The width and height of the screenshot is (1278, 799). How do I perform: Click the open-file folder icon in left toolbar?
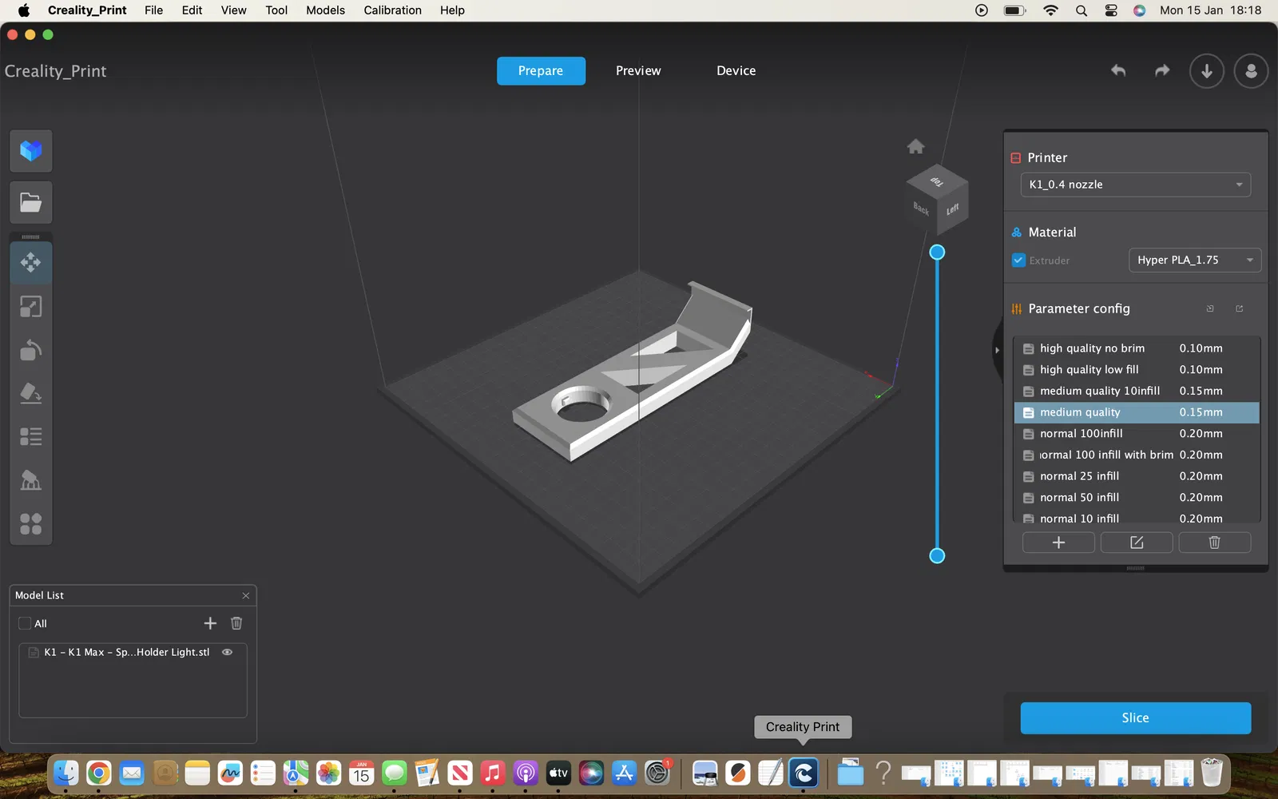pos(31,202)
